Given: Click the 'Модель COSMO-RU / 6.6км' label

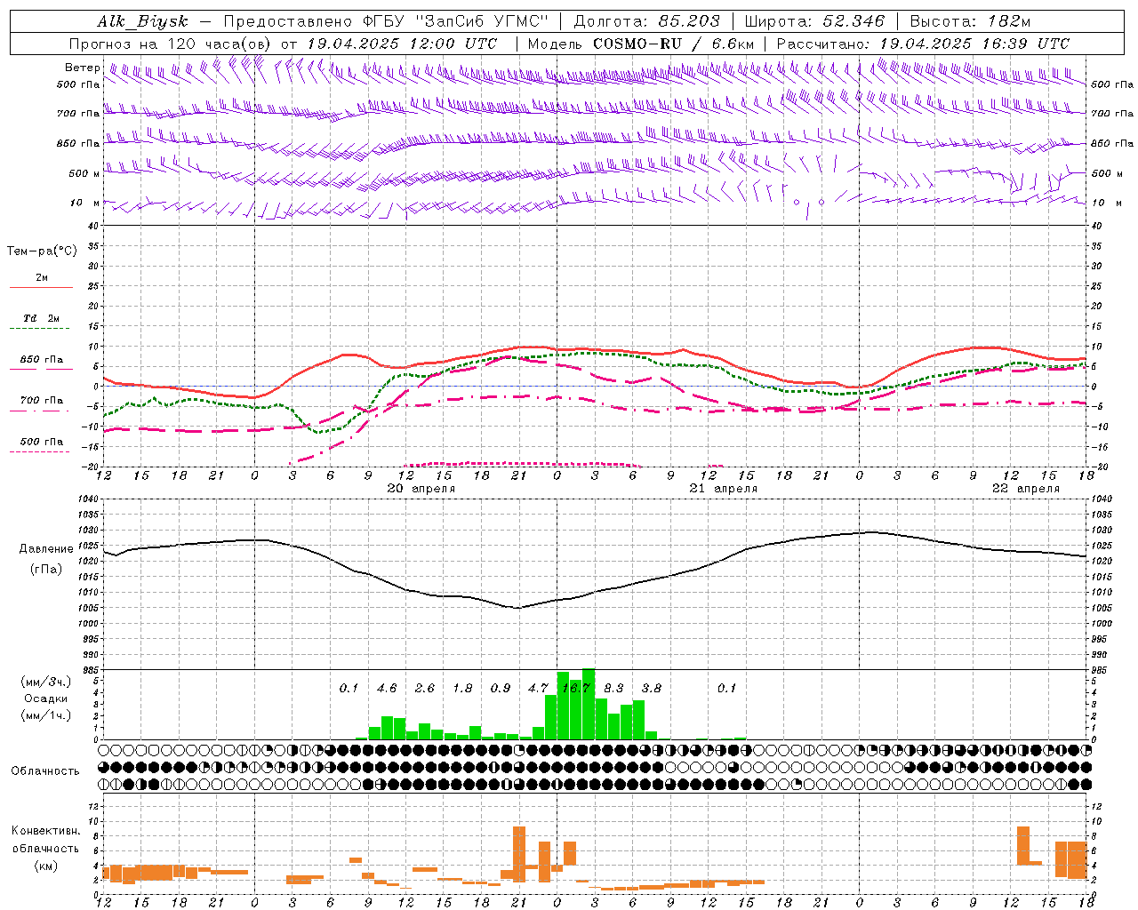Looking at the screenshot, I should [640, 44].
